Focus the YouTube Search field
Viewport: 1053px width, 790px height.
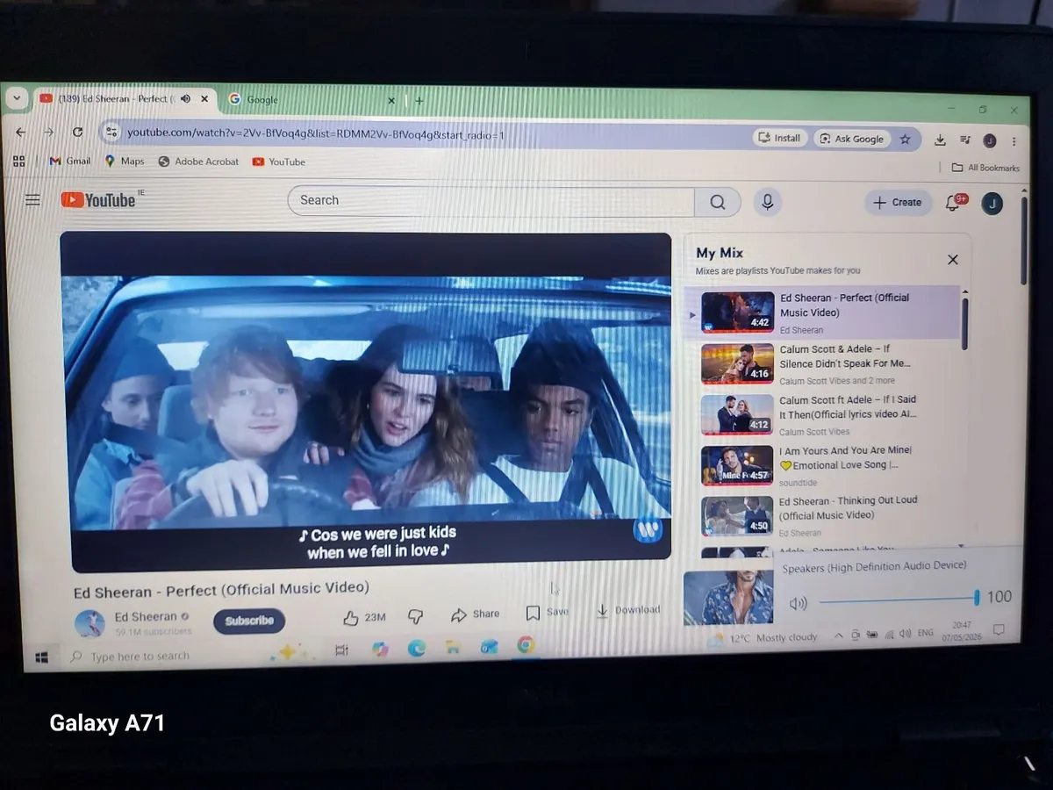point(491,200)
